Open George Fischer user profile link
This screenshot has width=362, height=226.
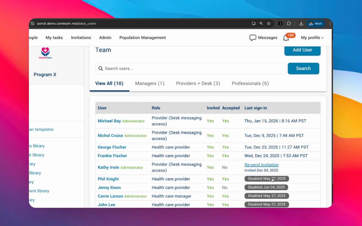point(112,147)
